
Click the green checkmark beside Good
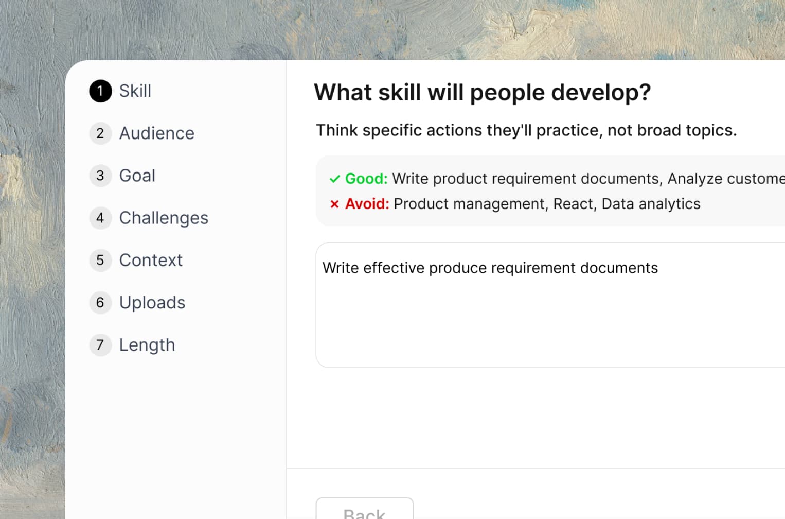[x=335, y=179]
